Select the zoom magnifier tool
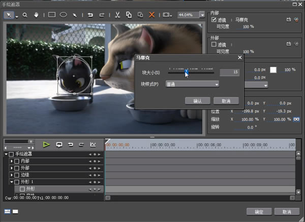Screen dimensions: 305x222 pos(25,15)
